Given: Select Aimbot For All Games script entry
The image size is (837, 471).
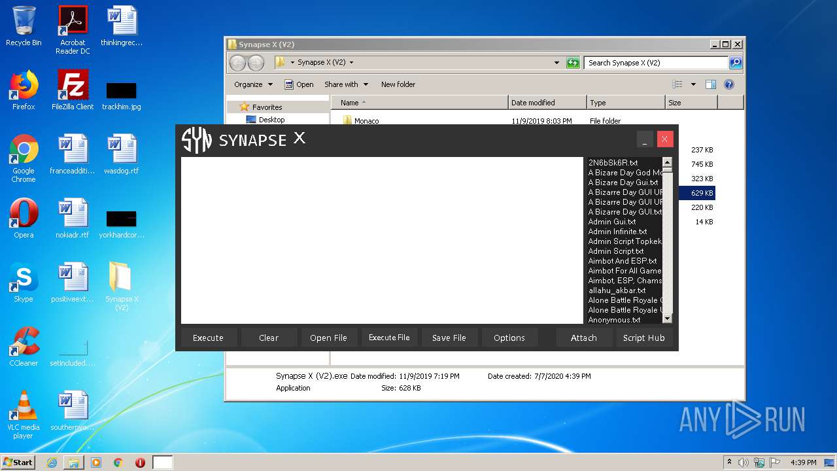Looking at the screenshot, I should point(624,271).
